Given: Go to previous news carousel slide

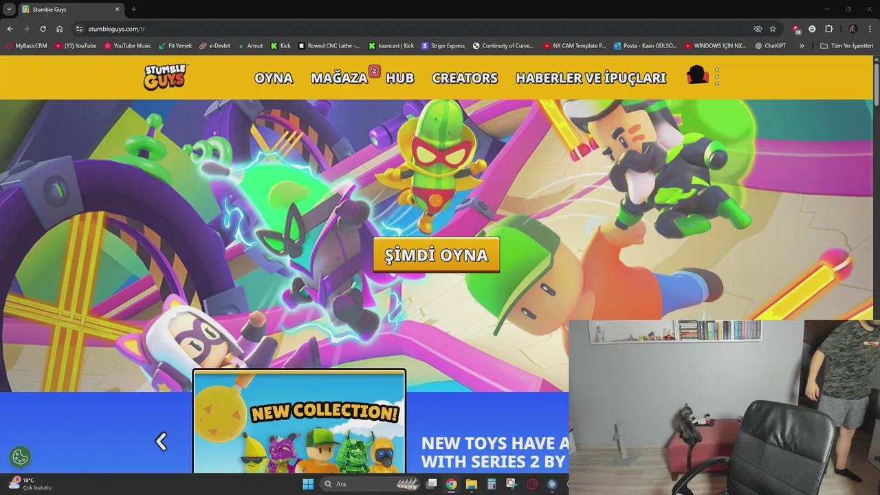Looking at the screenshot, I should [x=161, y=441].
